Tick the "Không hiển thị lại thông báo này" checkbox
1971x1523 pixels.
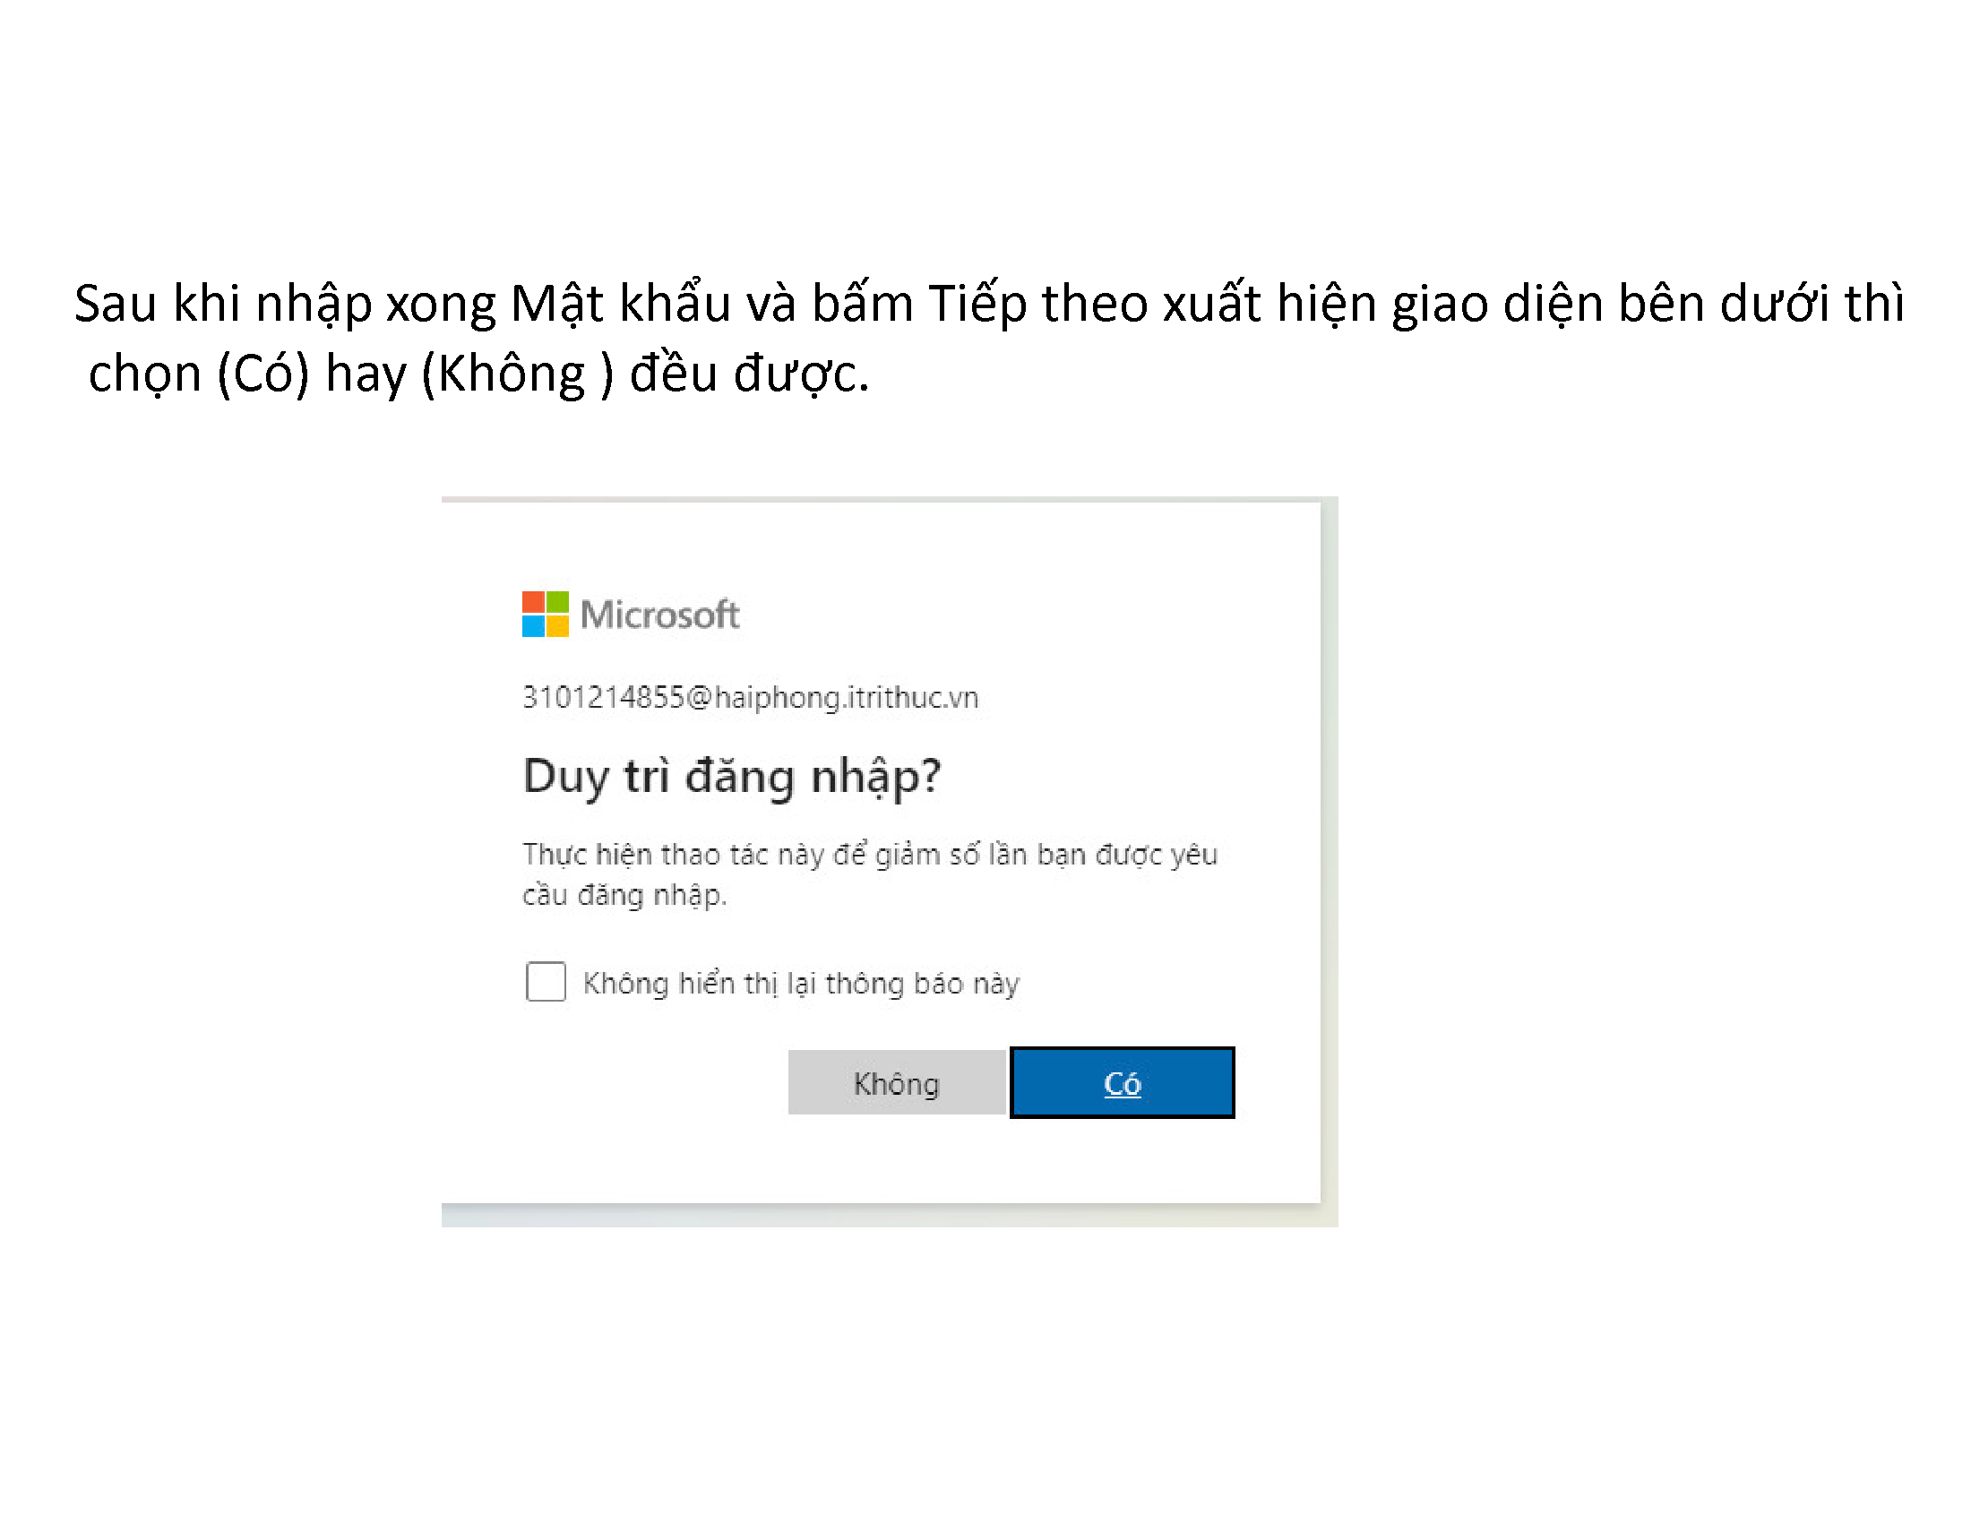tap(545, 982)
